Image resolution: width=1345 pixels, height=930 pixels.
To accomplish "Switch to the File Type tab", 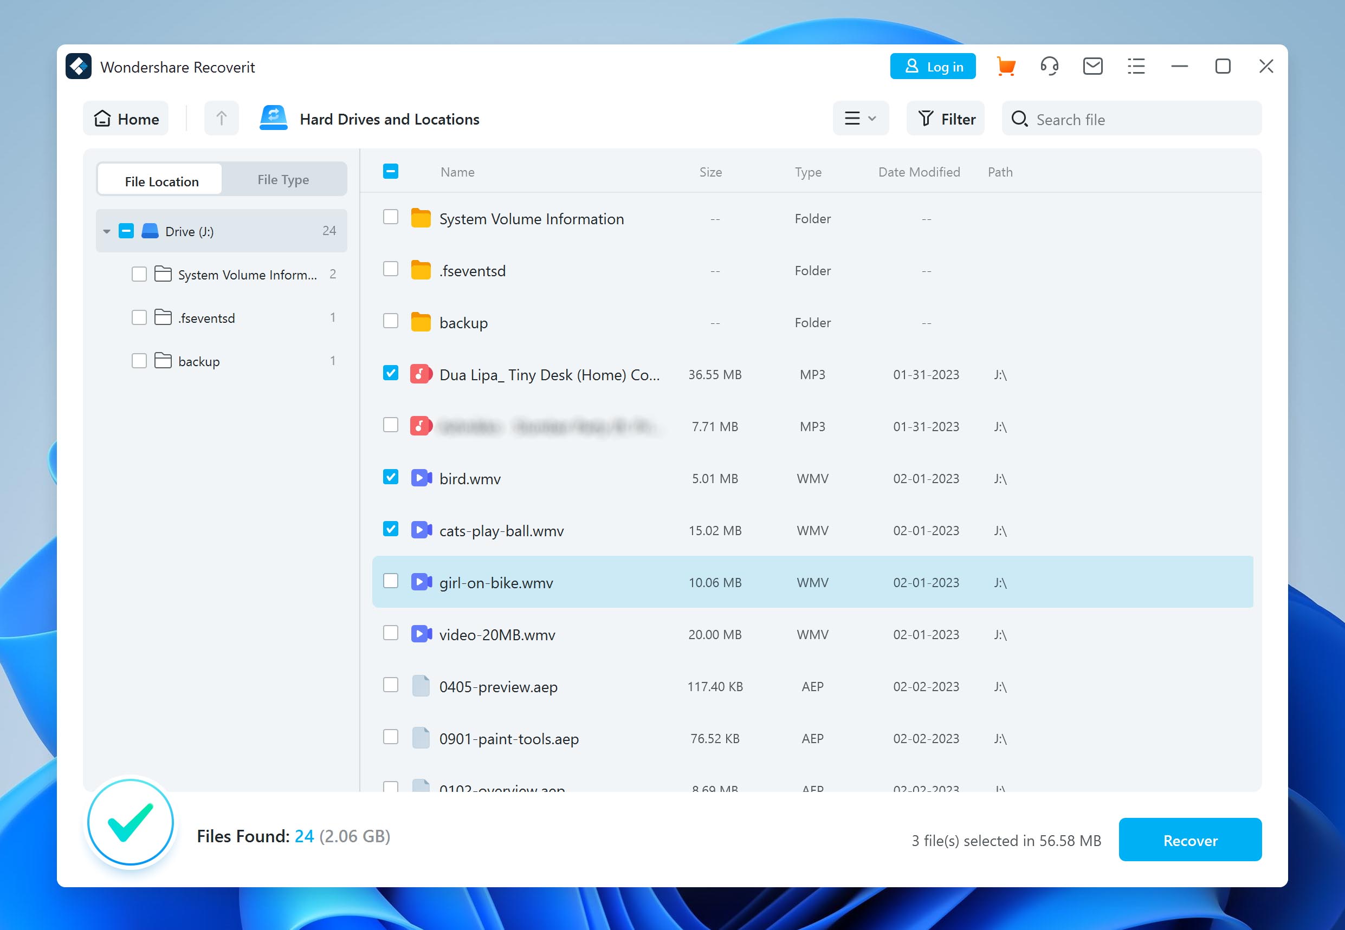I will coord(283,179).
